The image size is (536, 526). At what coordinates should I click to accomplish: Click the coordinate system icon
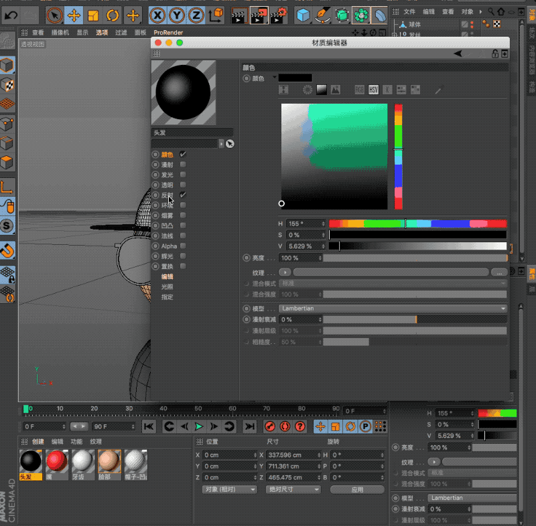click(x=216, y=15)
